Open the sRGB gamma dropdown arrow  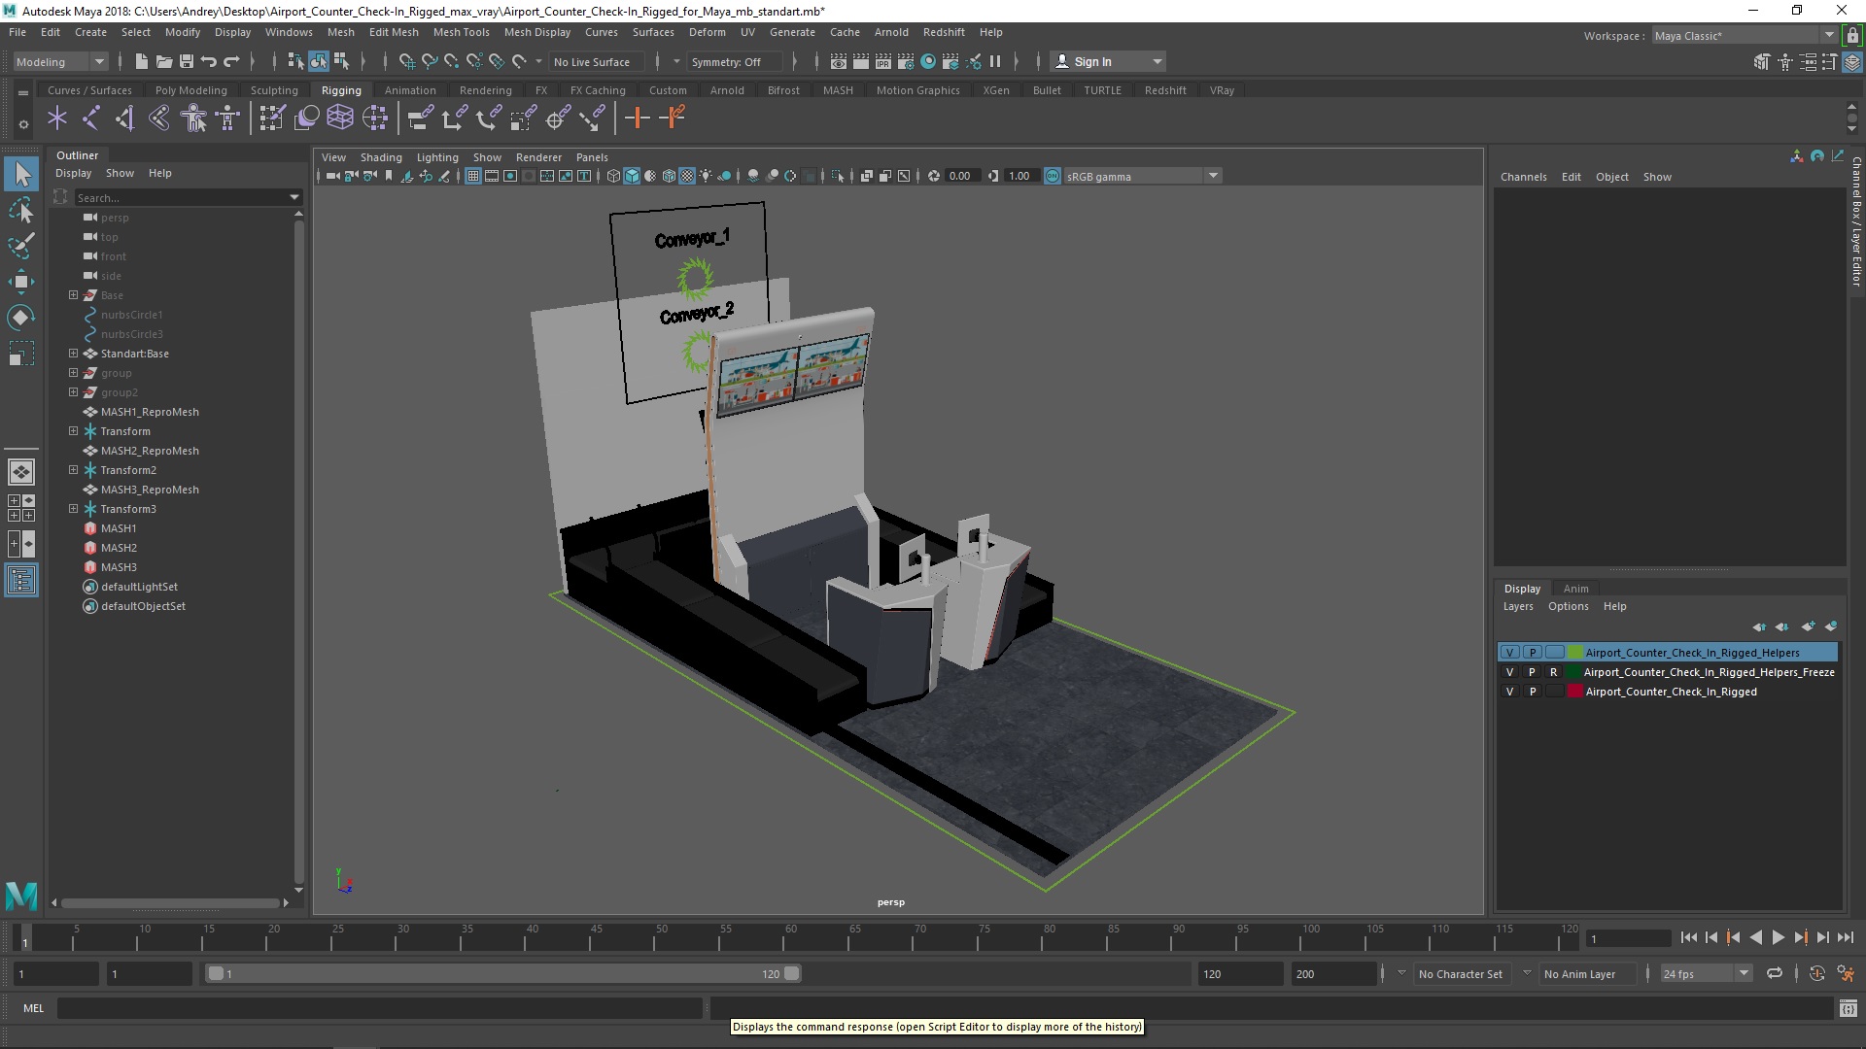coord(1213,176)
